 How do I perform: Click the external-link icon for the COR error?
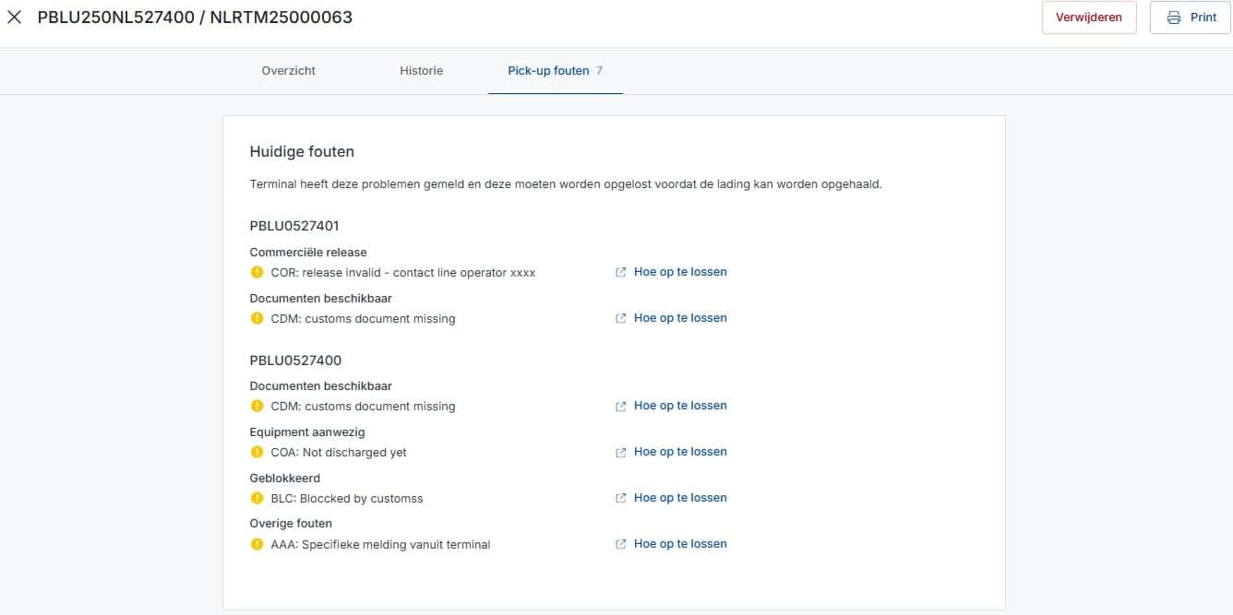coord(621,272)
